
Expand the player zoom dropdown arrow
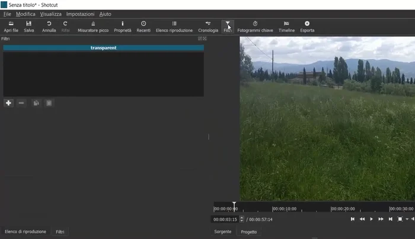click(407, 219)
